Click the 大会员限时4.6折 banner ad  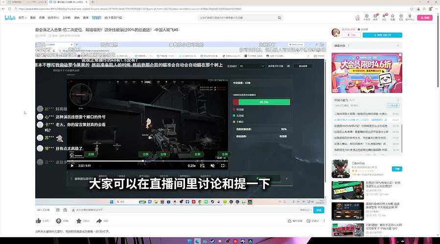click(x=367, y=73)
